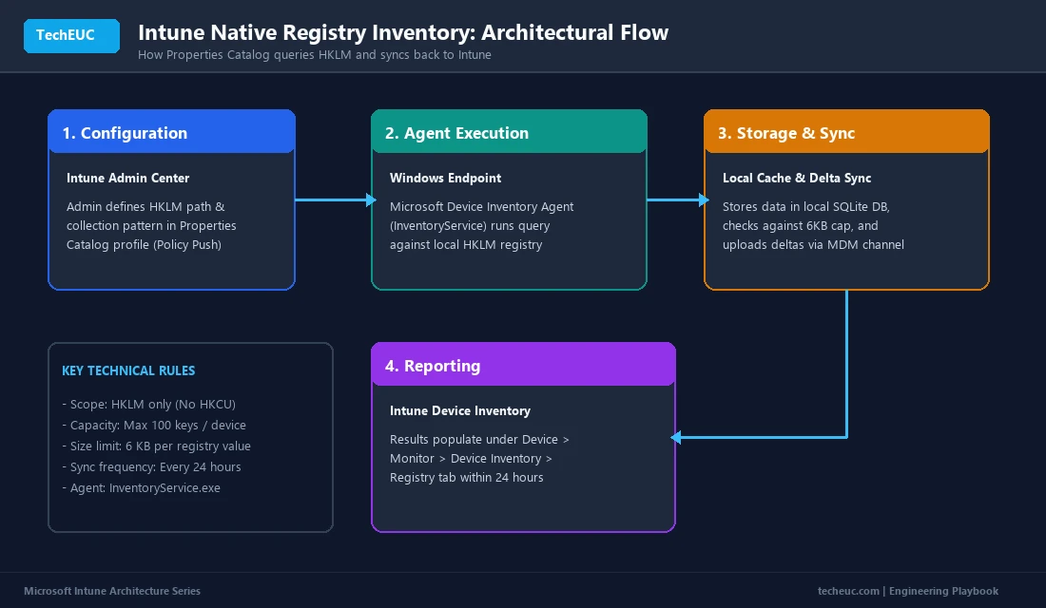The height and width of the screenshot is (608, 1046).
Task: Select the rule 'Size limit: 6 KB per registry value'
Action: click(157, 446)
